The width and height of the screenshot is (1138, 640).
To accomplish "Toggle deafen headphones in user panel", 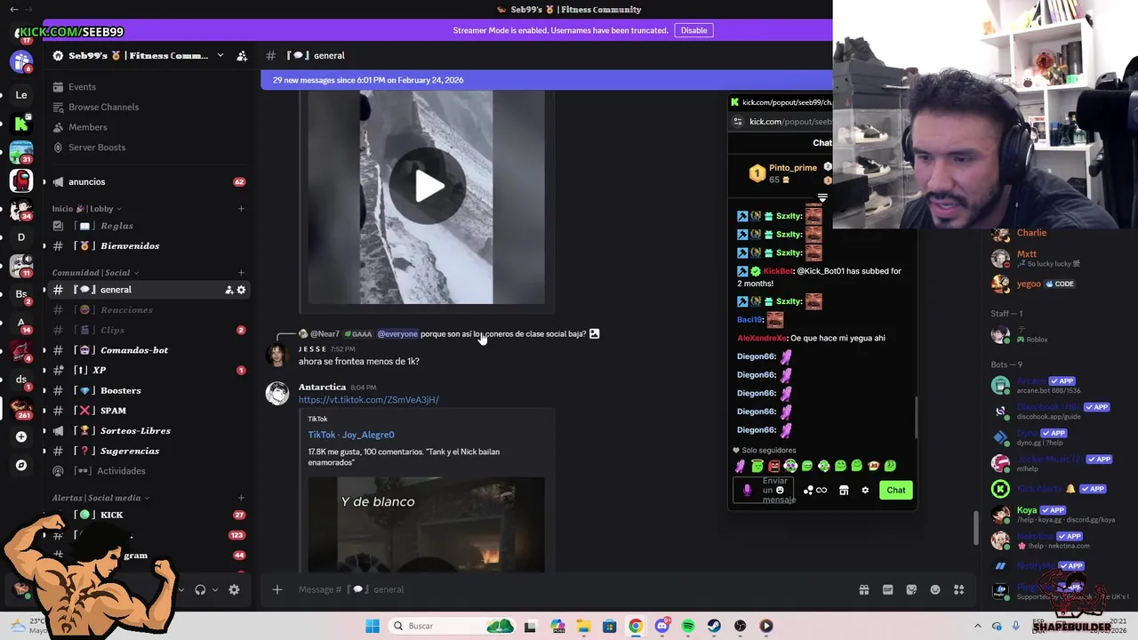I will (200, 589).
